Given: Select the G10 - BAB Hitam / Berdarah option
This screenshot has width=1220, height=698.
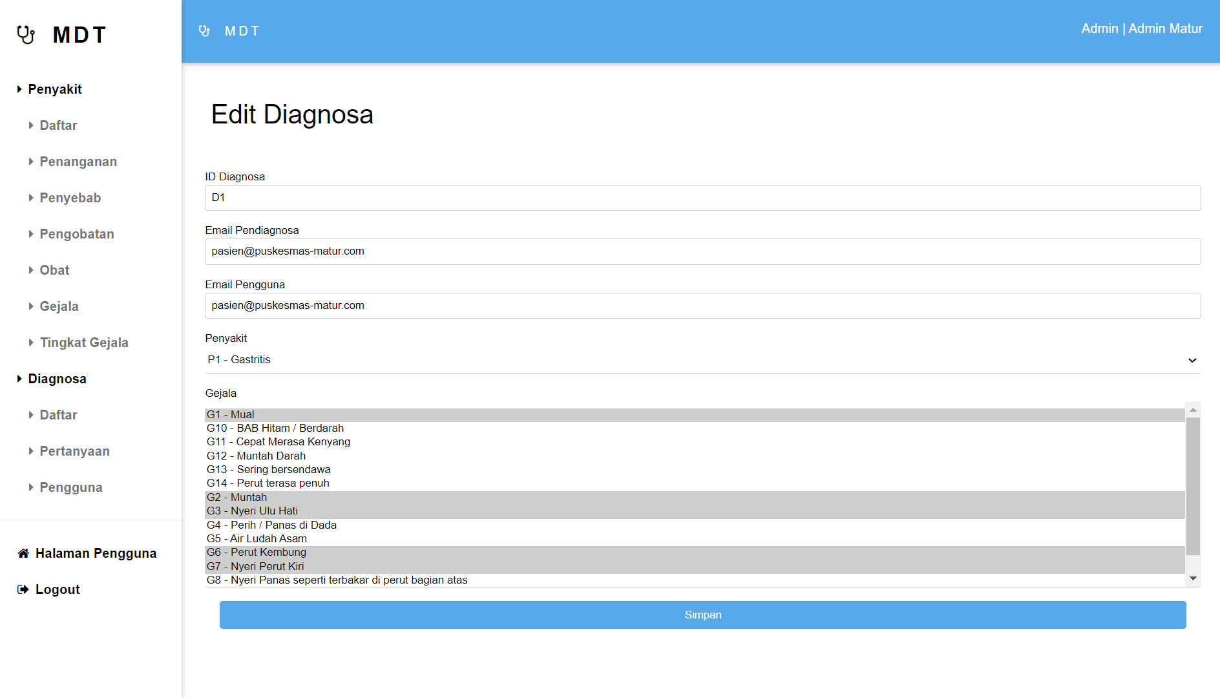Looking at the screenshot, I should (x=275, y=428).
